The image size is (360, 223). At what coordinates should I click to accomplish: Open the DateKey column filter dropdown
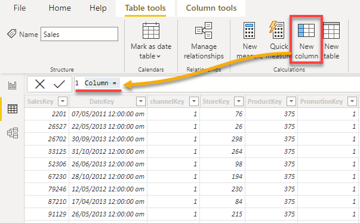click(x=141, y=101)
